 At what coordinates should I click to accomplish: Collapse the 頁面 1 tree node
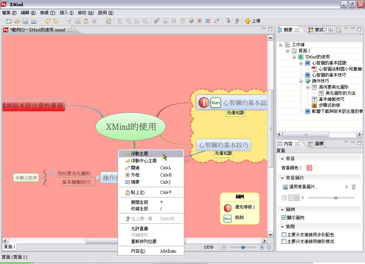288,51
